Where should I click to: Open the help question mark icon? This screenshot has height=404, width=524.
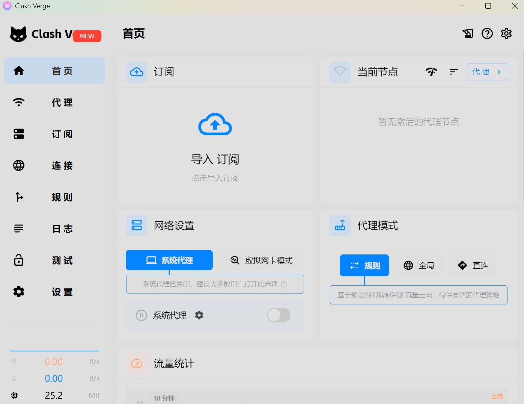pos(487,33)
